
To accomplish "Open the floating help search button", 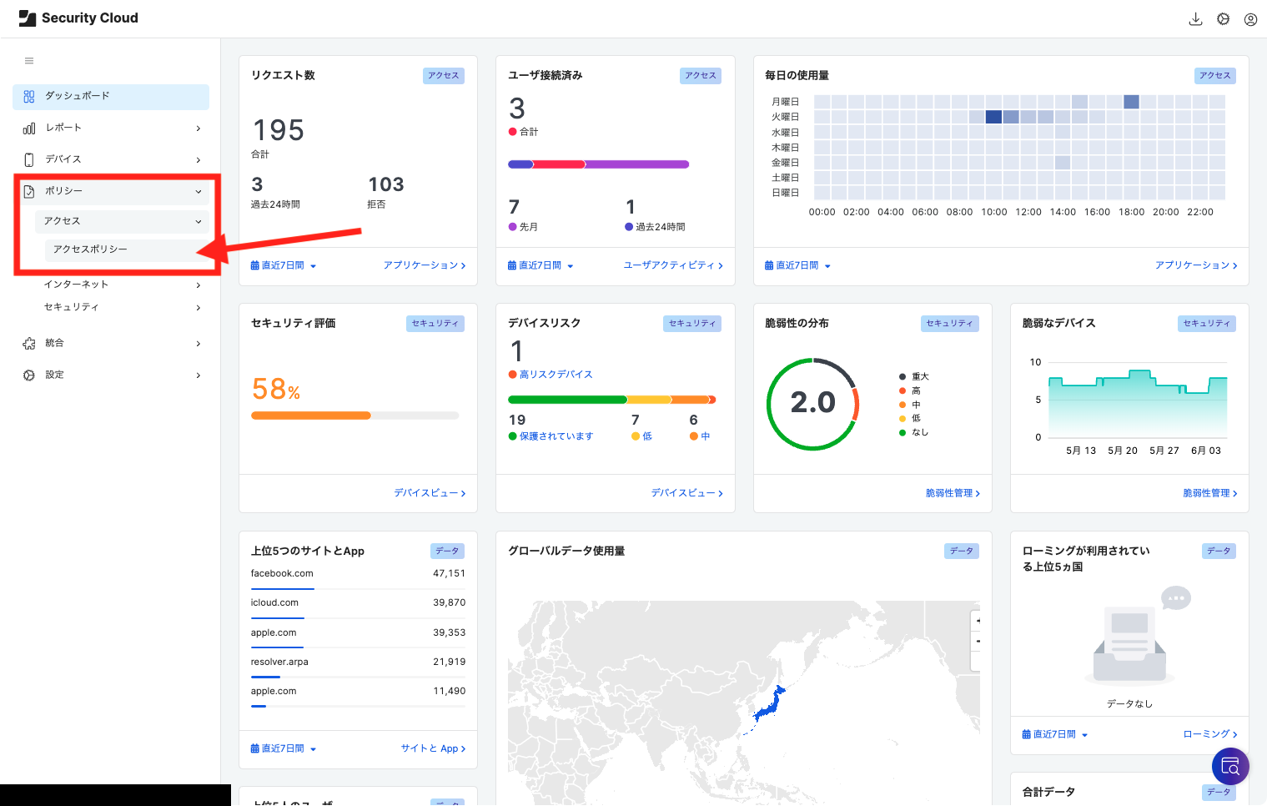I will (x=1230, y=766).
